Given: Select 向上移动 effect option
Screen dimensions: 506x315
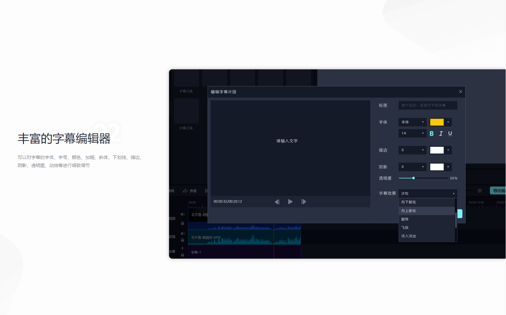Looking at the screenshot, I should (427, 211).
